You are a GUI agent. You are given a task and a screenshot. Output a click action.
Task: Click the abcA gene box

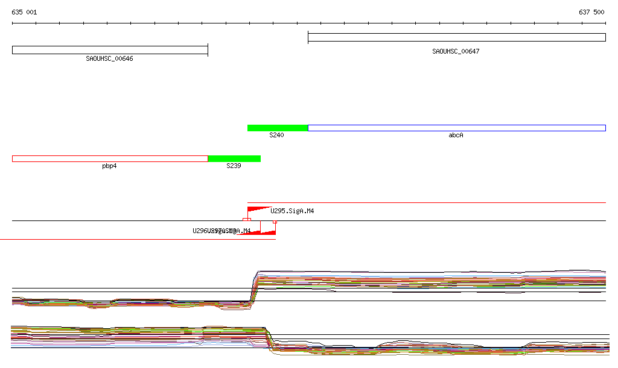pyautogui.click(x=456, y=128)
